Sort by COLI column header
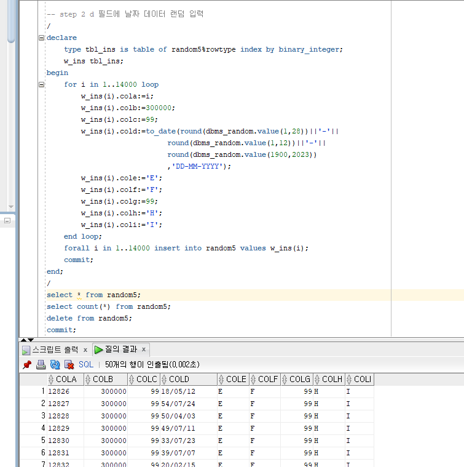Viewport: 464px width, 467px height. tap(360, 379)
